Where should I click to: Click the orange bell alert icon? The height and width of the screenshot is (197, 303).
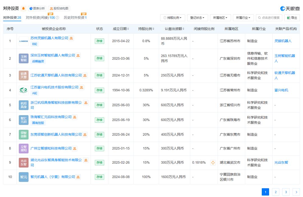pos(24,9)
